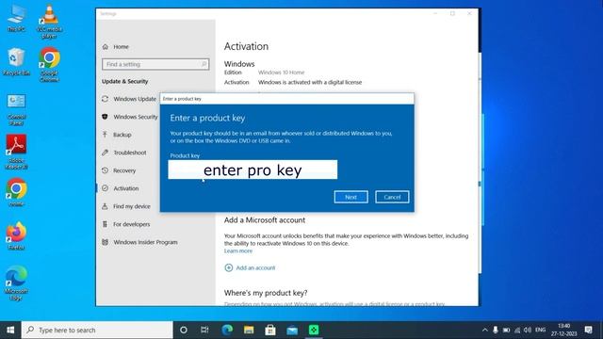Click the Recovery icon

pyautogui.click(x=105, y=170)
